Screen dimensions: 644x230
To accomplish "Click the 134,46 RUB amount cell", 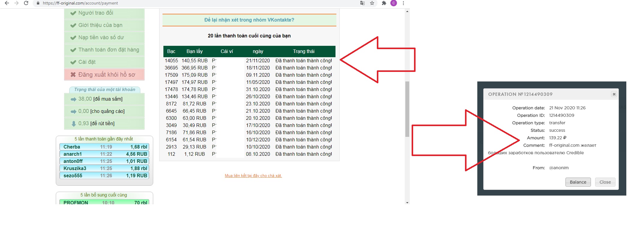I will [195, 96].
